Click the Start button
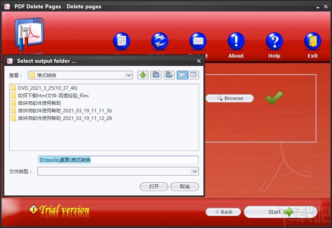Image resolution: width=332 pixels, height=228 pixels. [x=280, y=212]
